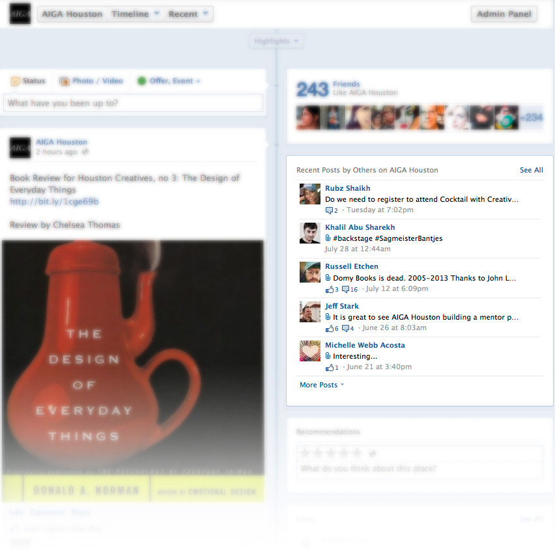
Task: Click the AIGA logo in the top bar
Action: (x=20, y=14)
